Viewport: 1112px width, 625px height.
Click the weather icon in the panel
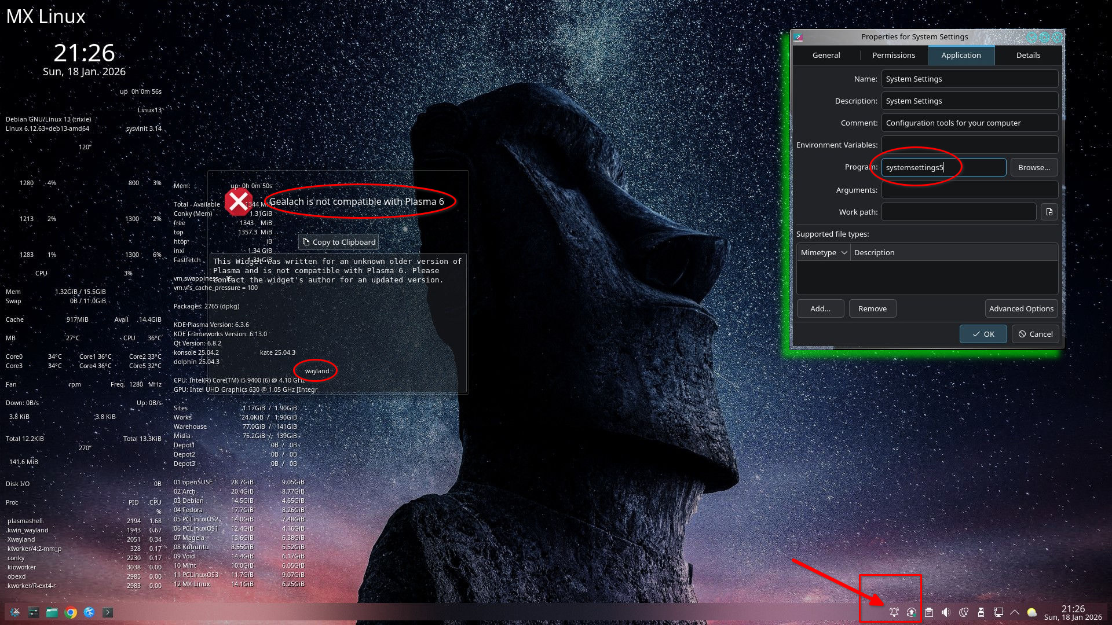pyautogui.click(x=1032, y=612)
